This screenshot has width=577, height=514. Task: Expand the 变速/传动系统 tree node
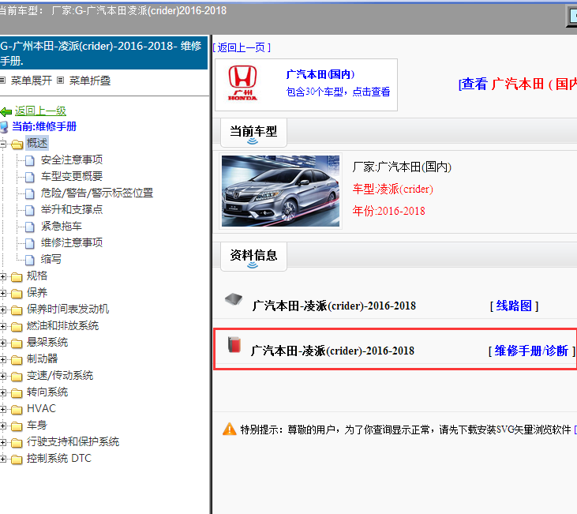point(2,377)
